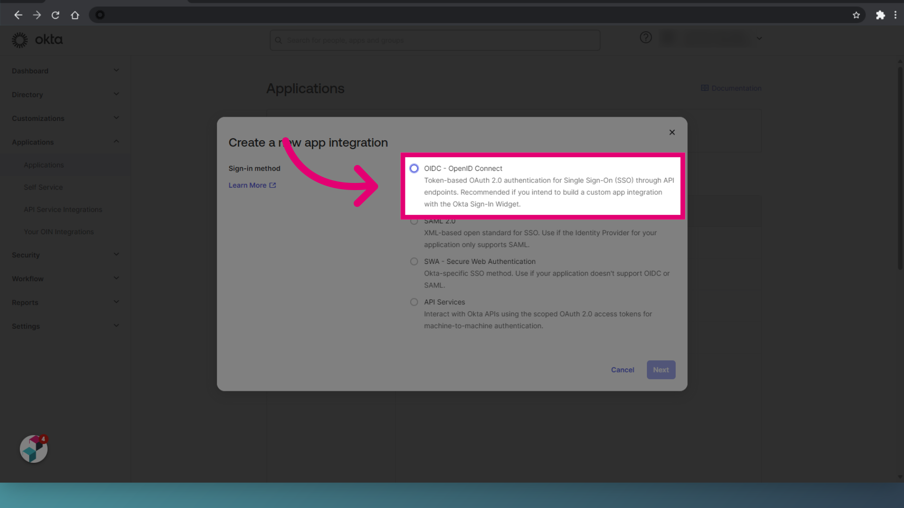Select SWA - Secure Web Authentication option
This screenshot has width=904, height=508.
[x=414, y=261]
